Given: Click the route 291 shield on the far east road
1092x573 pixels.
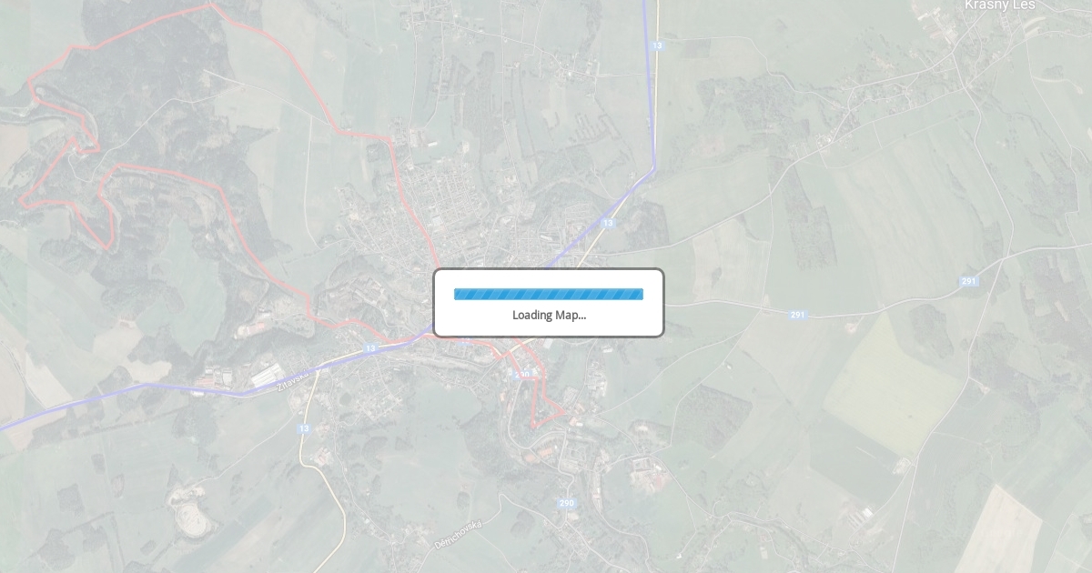Looking at the screenshot, I should coord(968,281).
